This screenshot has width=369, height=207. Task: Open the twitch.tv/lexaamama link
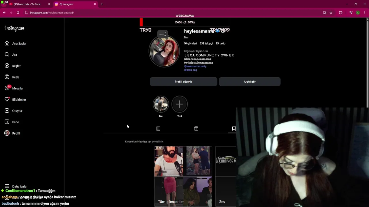(199, 62)
